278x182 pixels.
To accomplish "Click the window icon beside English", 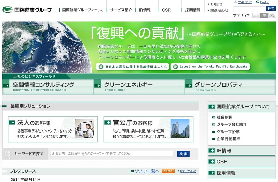I will [x=258, y=2].
